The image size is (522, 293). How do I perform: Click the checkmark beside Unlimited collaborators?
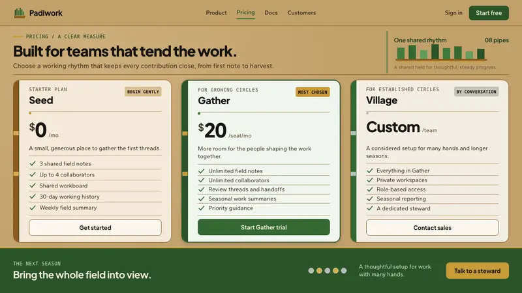tap(202, 180)
